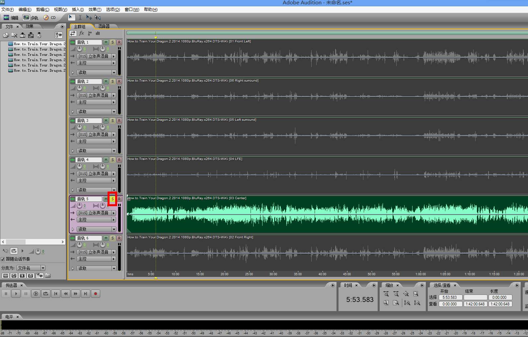The width and height of the screenshot is (528, 337).
Task: Select the Scrub tool with speaker cursor
Action: pyautogui.click(x=98, y=17)
